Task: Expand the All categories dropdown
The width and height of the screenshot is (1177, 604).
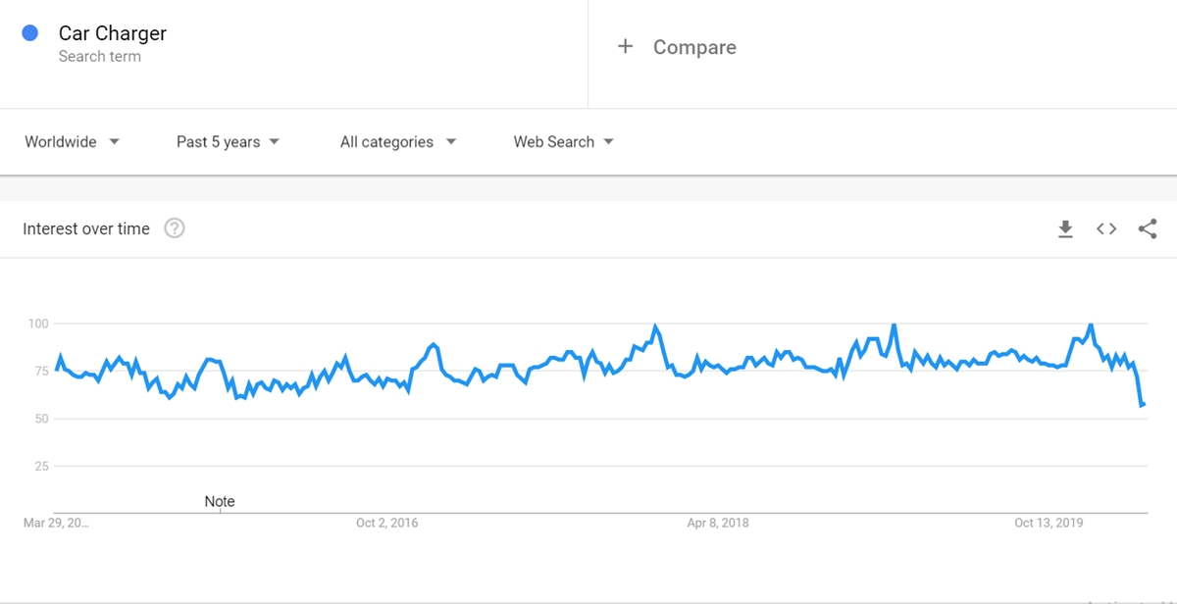Action: pos(397,142)
